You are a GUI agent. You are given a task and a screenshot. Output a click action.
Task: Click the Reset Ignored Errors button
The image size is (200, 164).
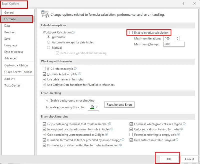[119, 105]
